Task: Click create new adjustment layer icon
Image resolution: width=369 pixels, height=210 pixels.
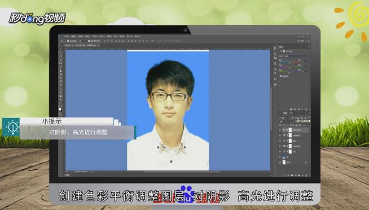Action: tap(296, 176)
